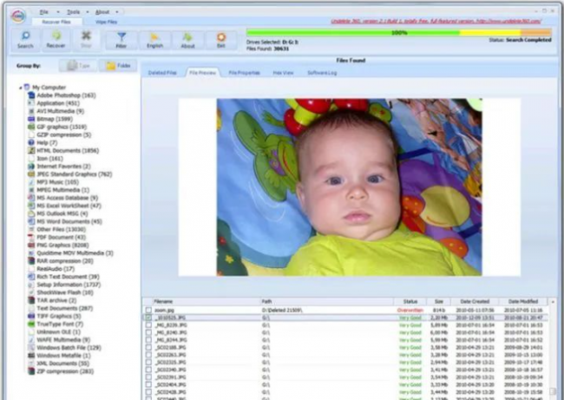Image resolution: width=564 pixels, height=400 pixels.
Task: Click the Stop cross toolbar button
Action: (x=86, y=40)
